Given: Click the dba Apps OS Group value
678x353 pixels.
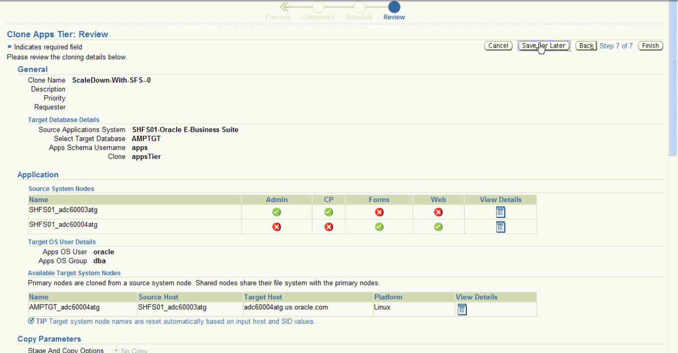Looking at the screenshot, I should (x=99, y=260).
